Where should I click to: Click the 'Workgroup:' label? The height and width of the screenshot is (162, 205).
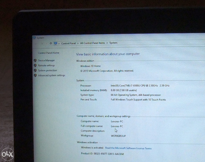pyautogui.click(x=87, y=136)
